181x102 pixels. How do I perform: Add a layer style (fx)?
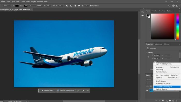click(x=160, y=101)
